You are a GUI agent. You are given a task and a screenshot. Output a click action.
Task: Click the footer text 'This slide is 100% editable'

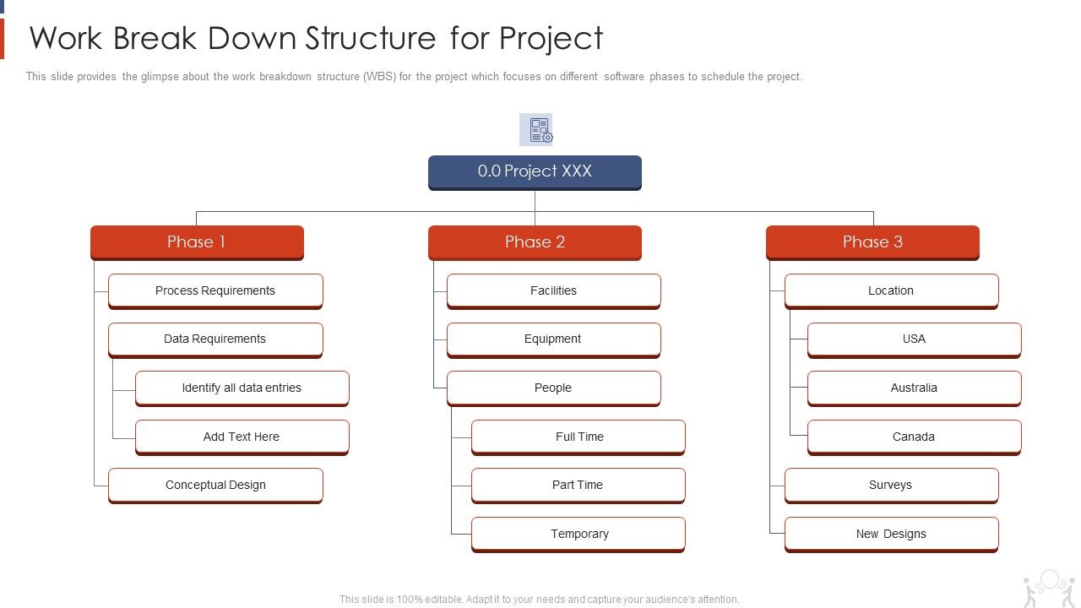pos(540,600)
